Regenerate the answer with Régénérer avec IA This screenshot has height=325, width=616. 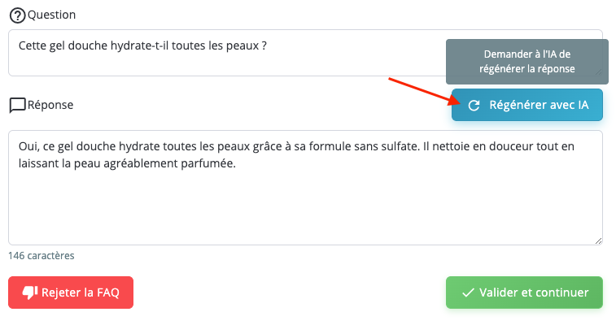(x=527, y=105)
